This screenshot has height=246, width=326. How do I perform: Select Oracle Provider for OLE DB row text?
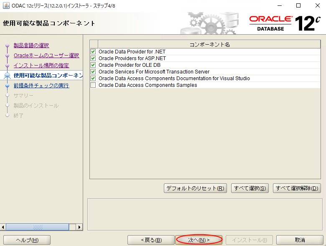pyautogui.click(x=130, y=65)
